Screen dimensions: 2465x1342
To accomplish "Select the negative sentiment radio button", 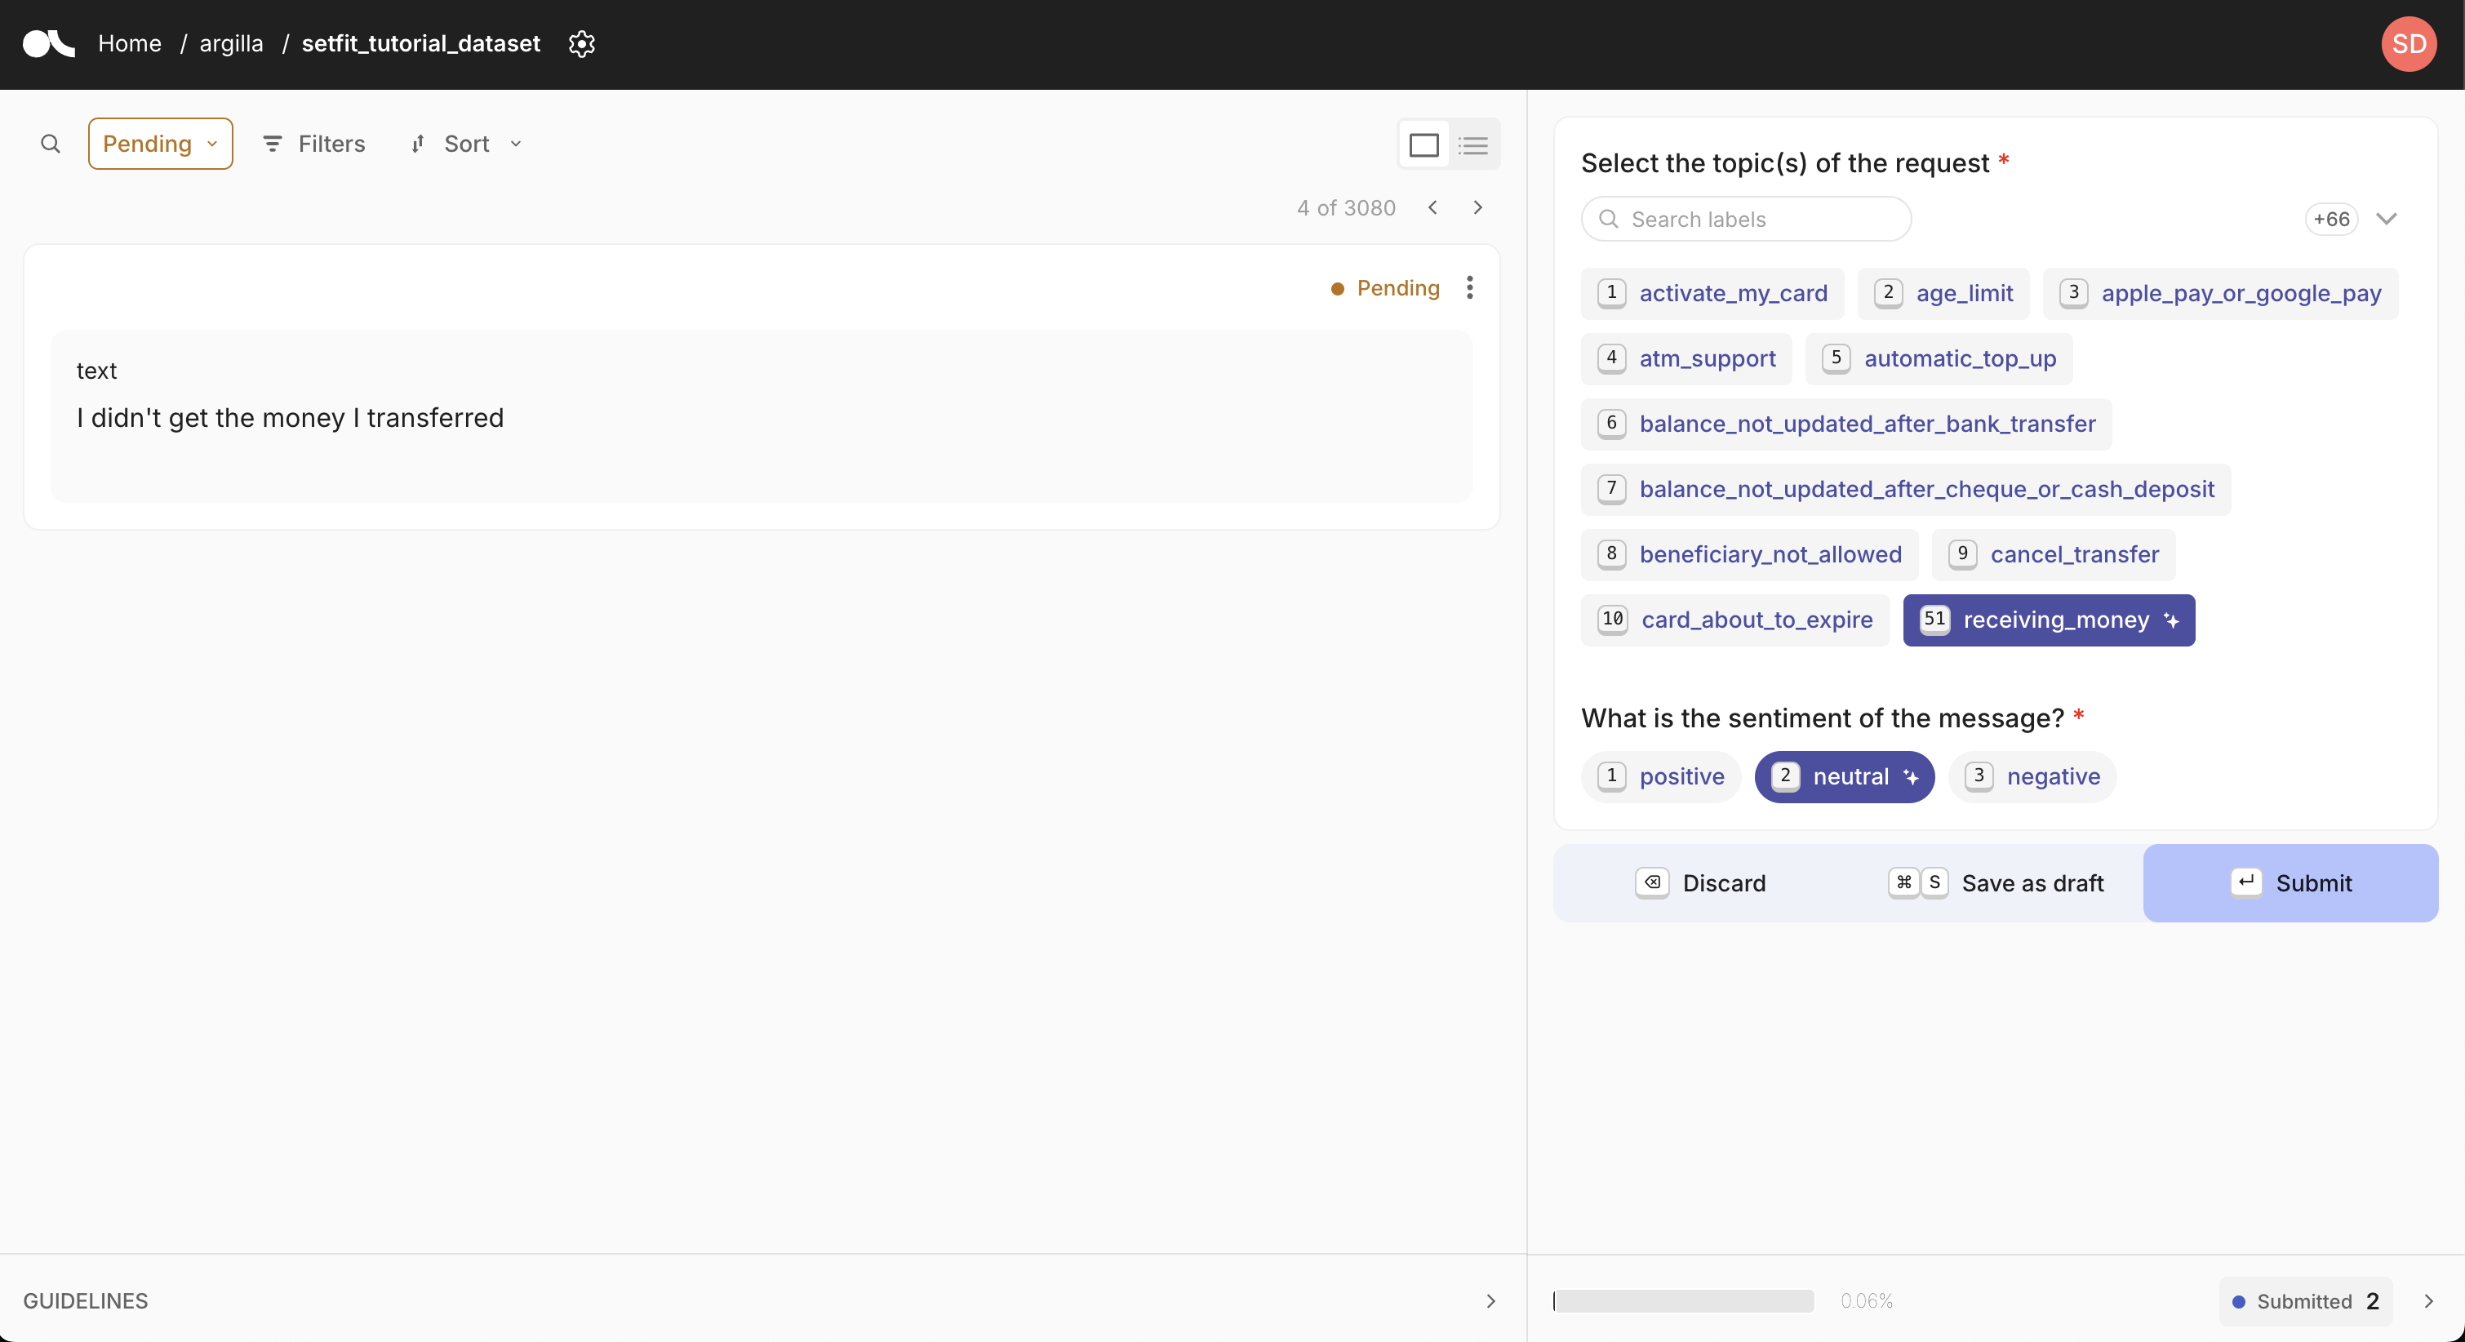I will click(x=2034, y=777).
